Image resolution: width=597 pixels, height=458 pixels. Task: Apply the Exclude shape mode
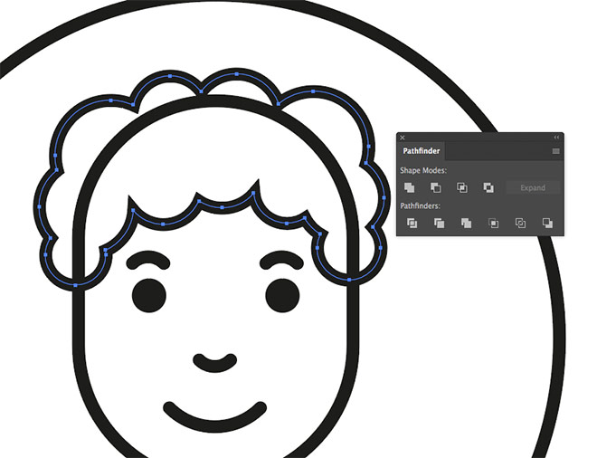click(x=488, y=187)
